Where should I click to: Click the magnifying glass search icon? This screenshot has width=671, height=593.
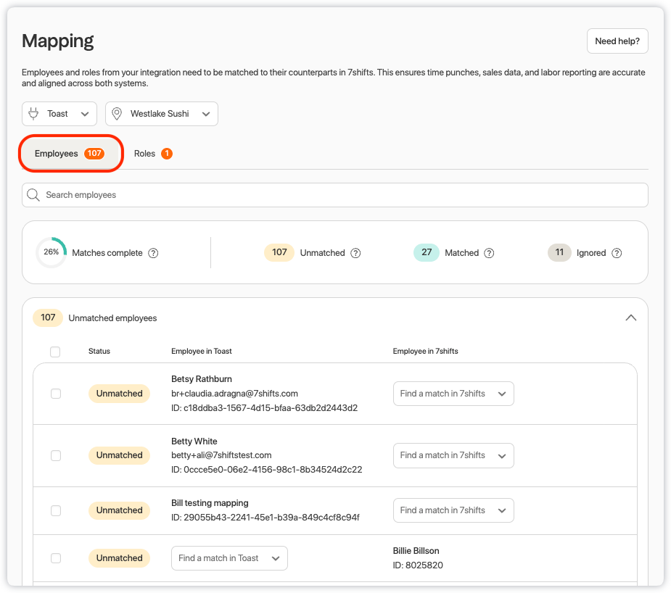click(33, 195)
